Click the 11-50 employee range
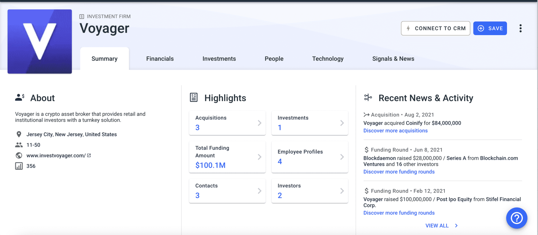 click(x=33, y=145)
